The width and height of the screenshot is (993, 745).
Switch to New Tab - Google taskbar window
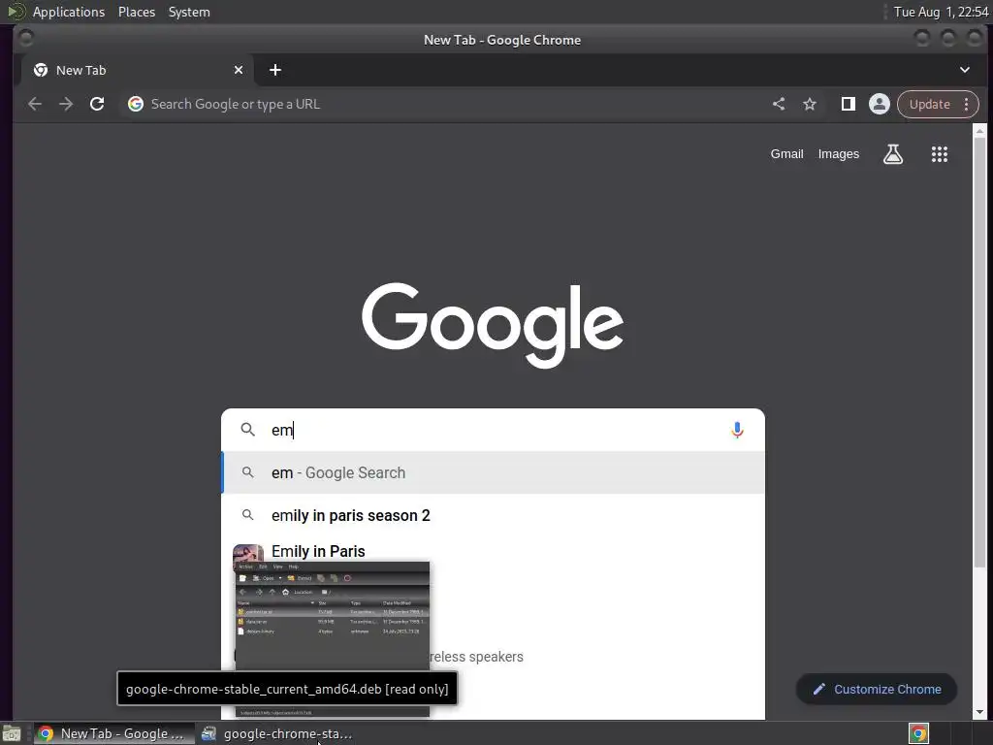[114, 733]
